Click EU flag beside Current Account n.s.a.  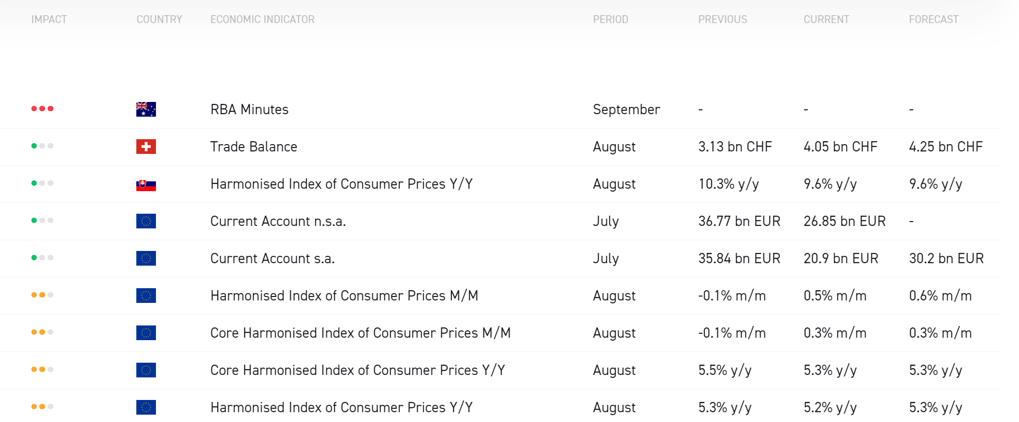point(146,221)
